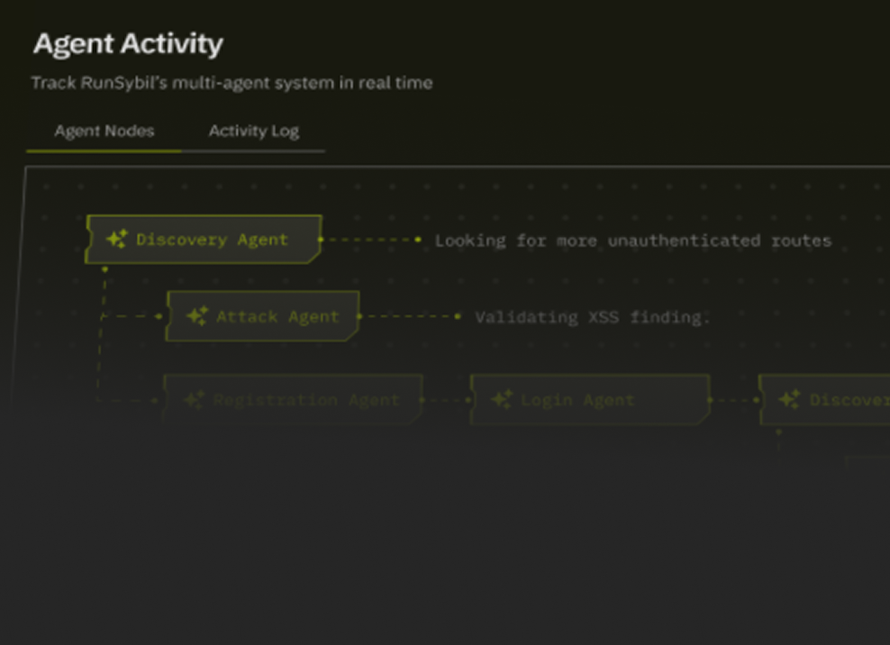The height and width of the screenshot is (645, 890).
Task: Click the "Validating XSS finding." status text
Action: click(x=593, y=317)
